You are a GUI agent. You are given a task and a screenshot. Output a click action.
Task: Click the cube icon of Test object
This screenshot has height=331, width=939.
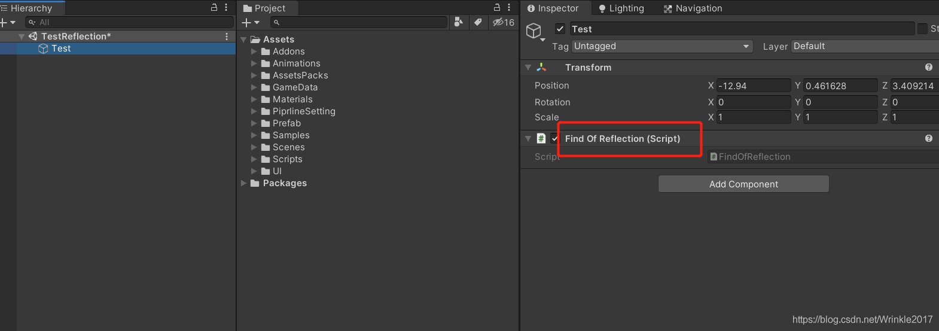(43, 48)
